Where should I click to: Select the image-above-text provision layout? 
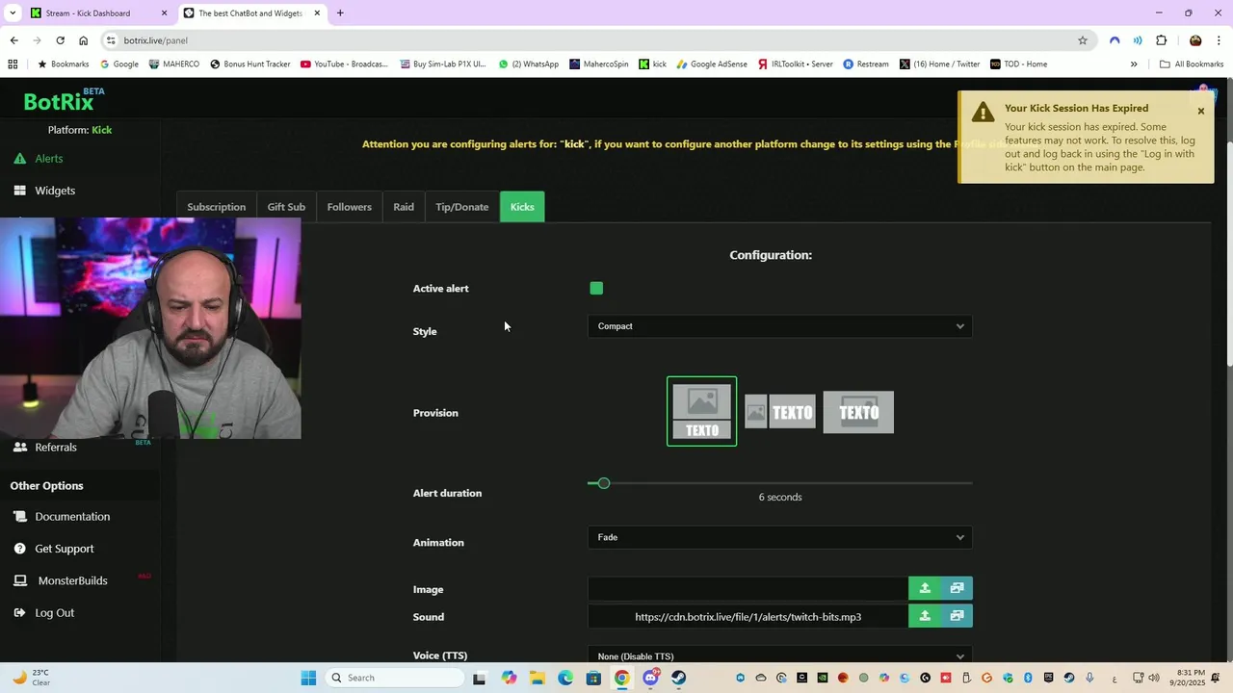point(701,411)
